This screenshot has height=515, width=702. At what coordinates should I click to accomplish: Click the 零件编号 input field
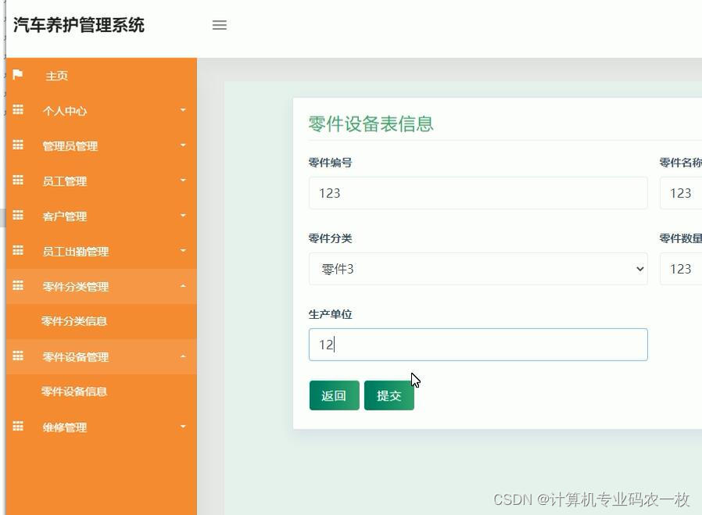[478, 192]
